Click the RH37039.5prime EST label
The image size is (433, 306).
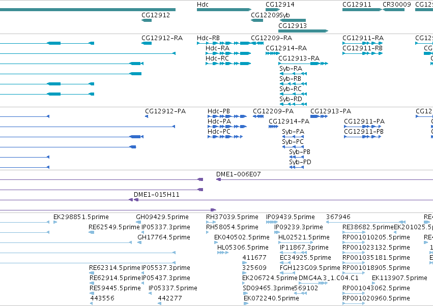(x=232, y=217)
